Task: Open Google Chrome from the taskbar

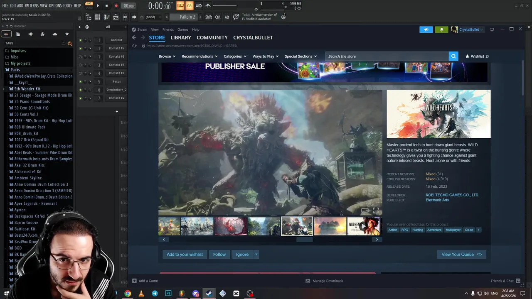Action: tap(128, 294)
